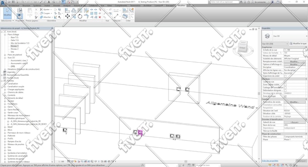Click the Save icon in the quick access toolbar
Viewport: 308px width, 167px height.
click(13, 2)
